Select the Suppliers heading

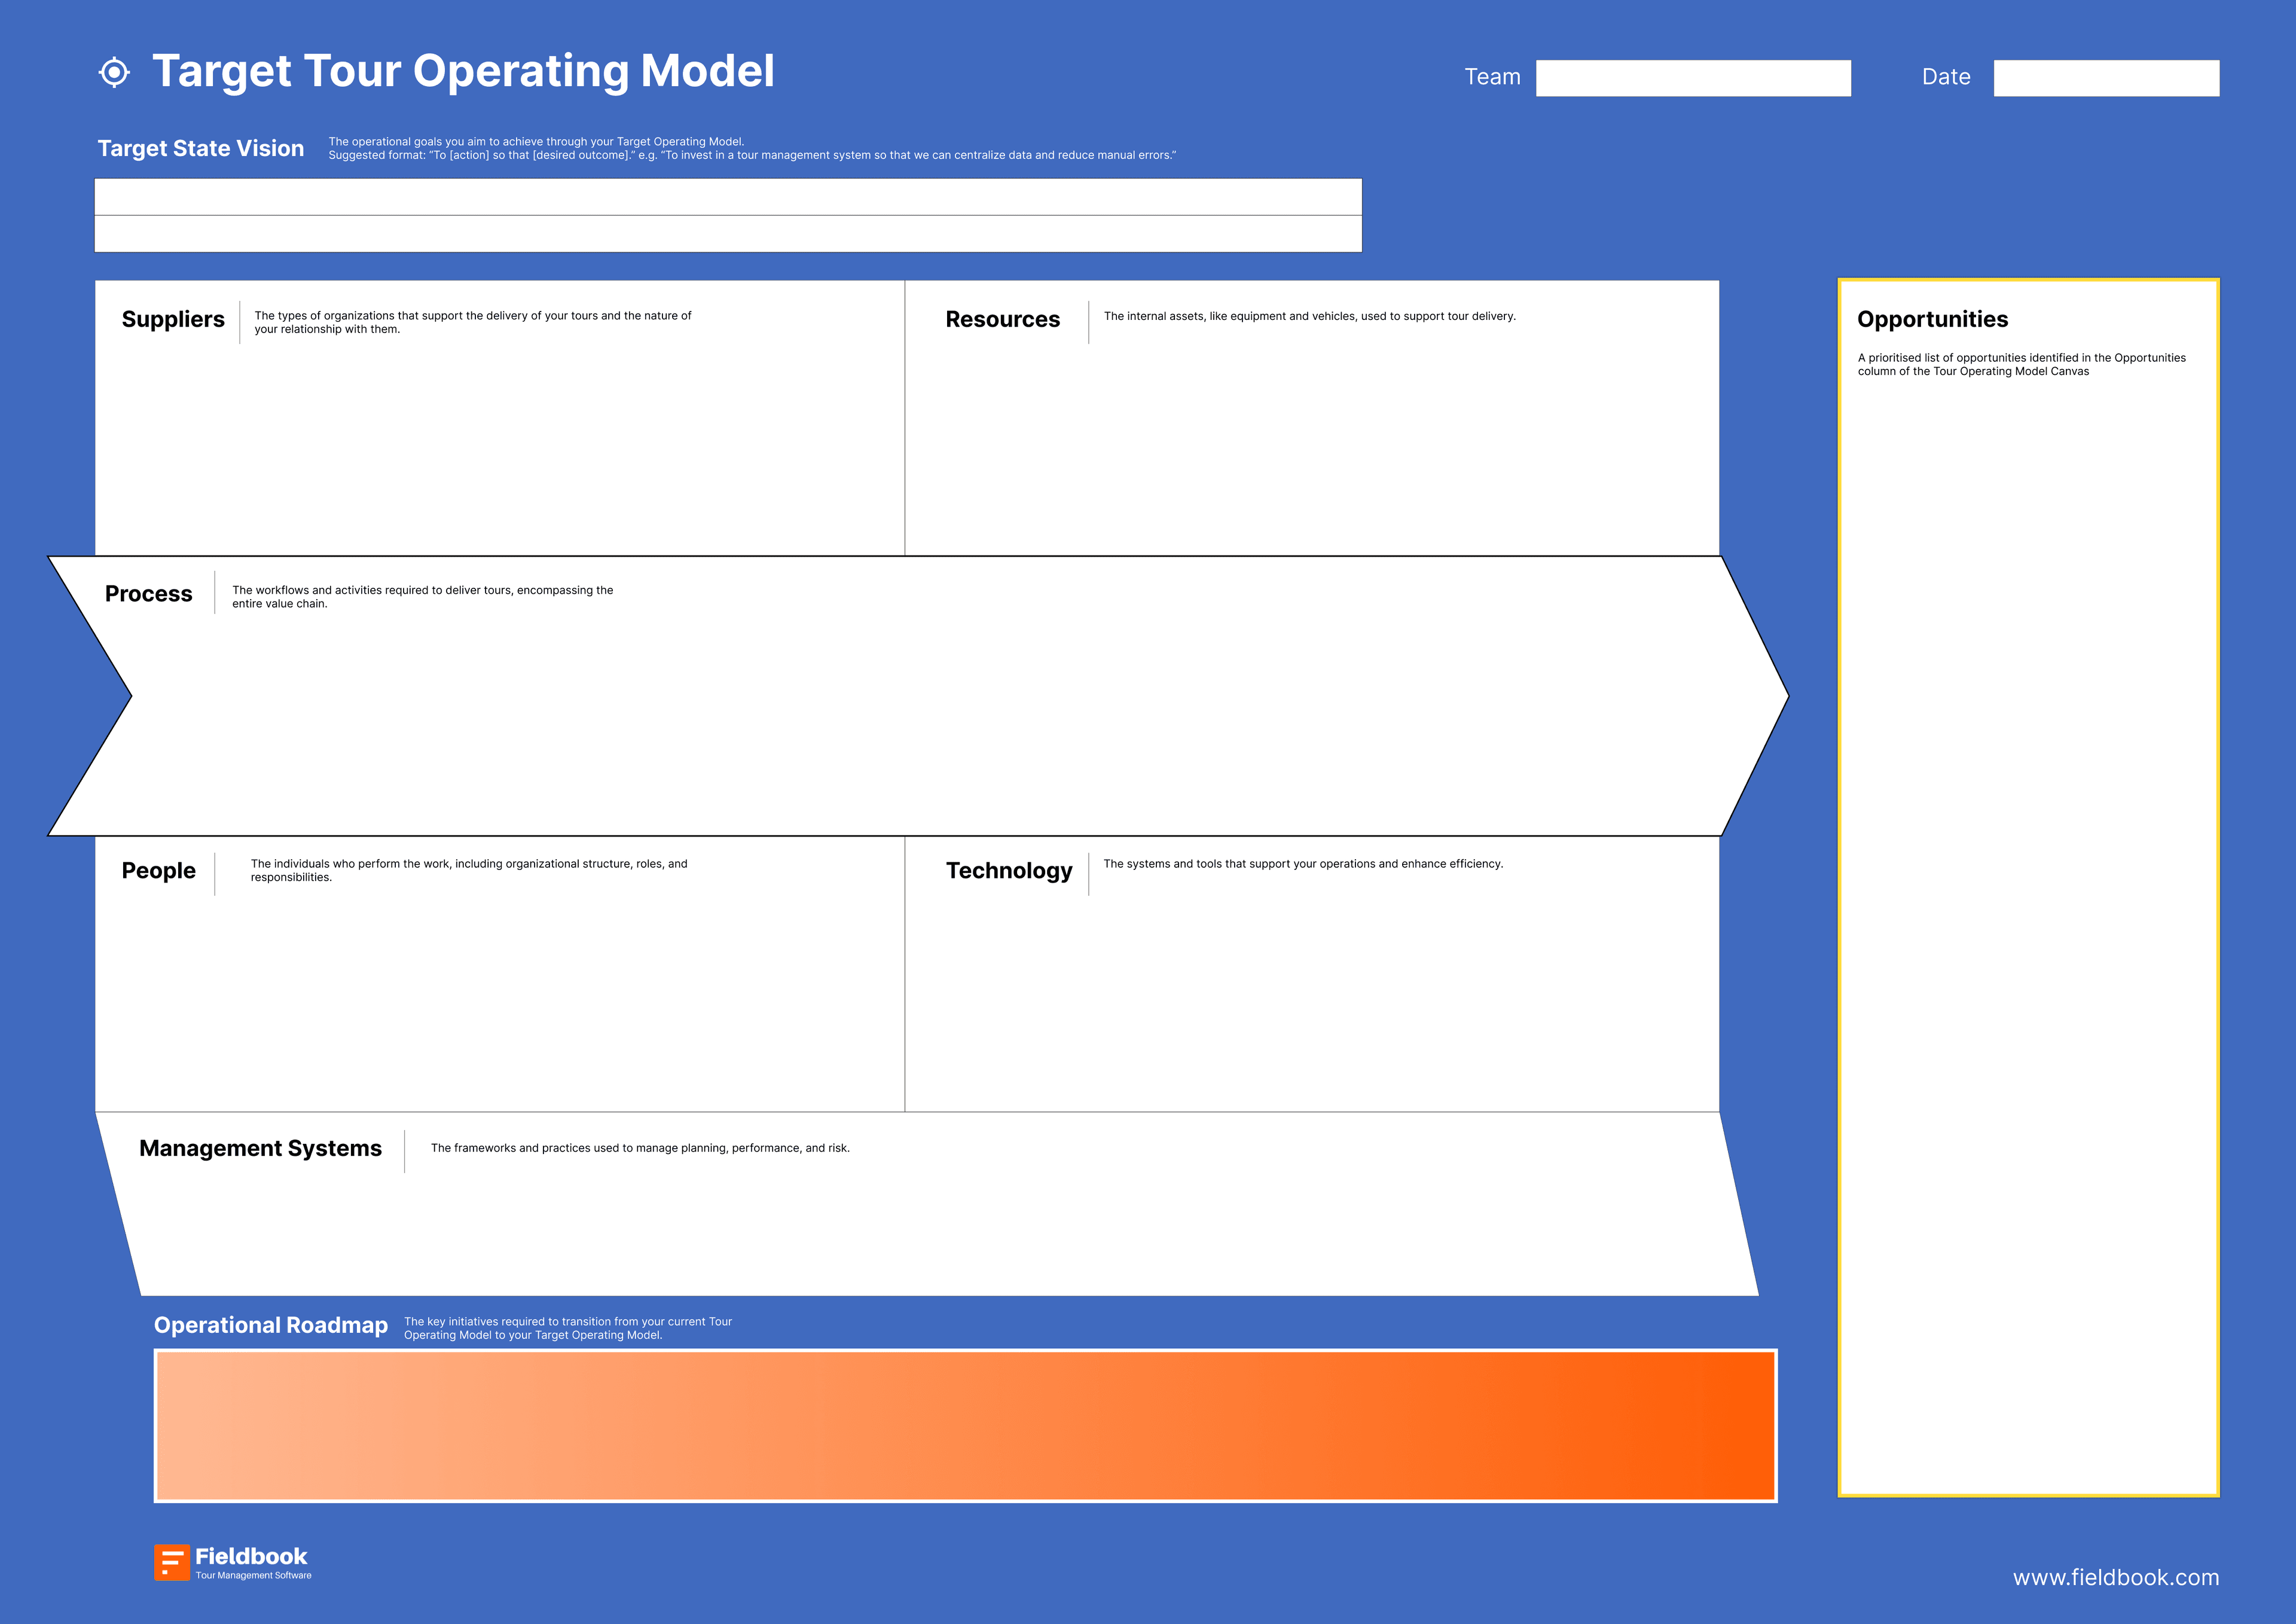(x=173, y=319)
